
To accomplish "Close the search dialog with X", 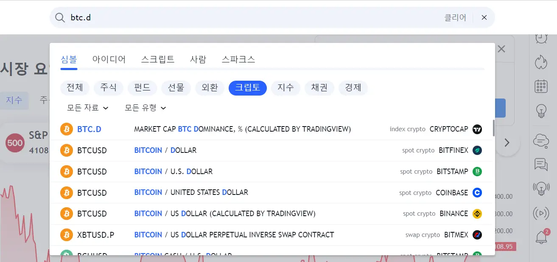I will pyautogui.click(x=484, y=18).
